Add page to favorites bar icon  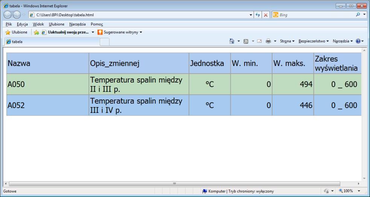[36, 32]
